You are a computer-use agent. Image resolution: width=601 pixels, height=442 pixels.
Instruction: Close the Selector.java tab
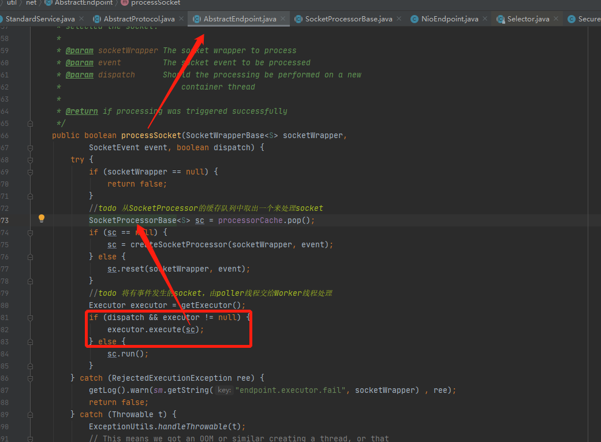(556, 18)
